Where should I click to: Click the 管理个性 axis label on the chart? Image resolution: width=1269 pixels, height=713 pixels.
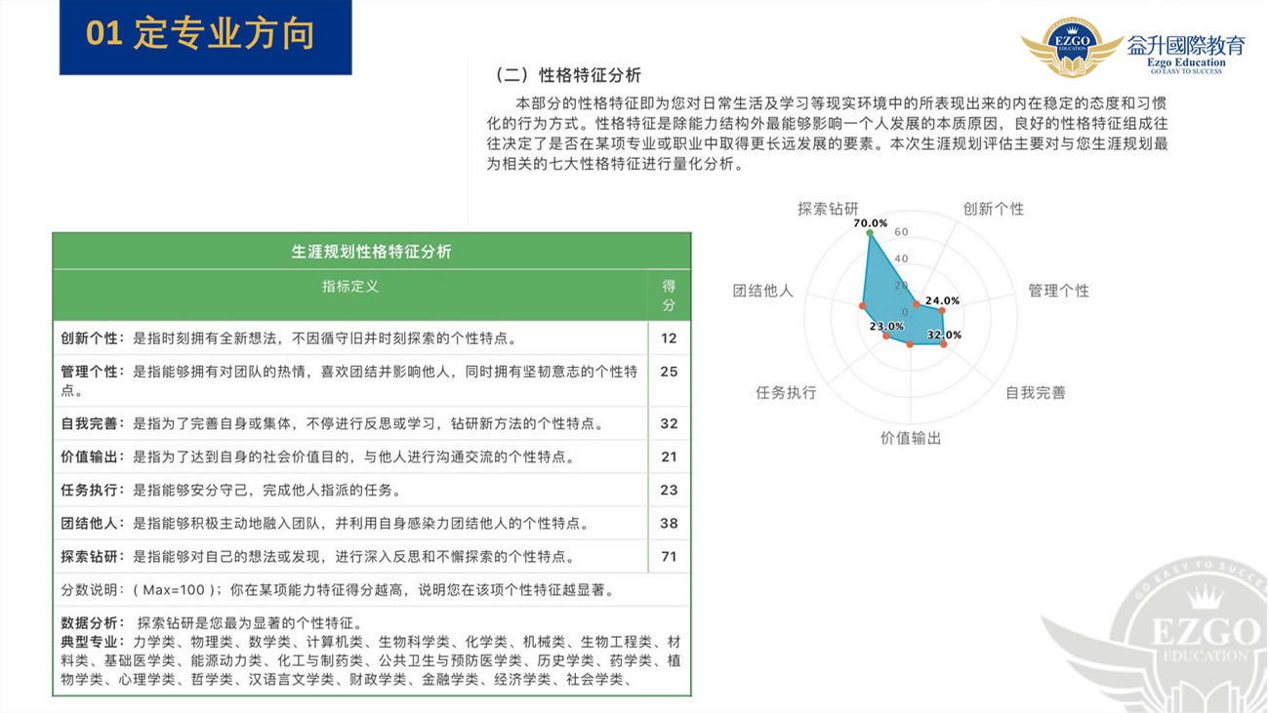pyautogui.click(x=1058, y=291)
